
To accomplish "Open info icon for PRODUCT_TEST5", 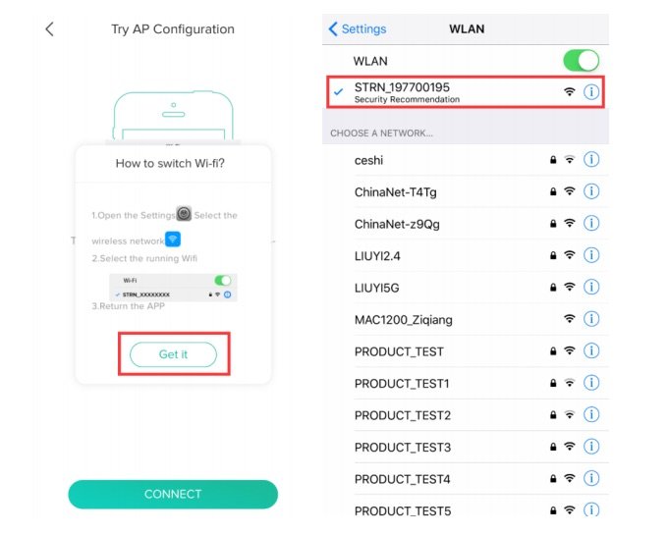I will (591, 509).
